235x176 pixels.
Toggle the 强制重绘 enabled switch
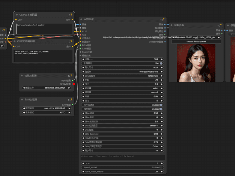[x=161, y=109]
